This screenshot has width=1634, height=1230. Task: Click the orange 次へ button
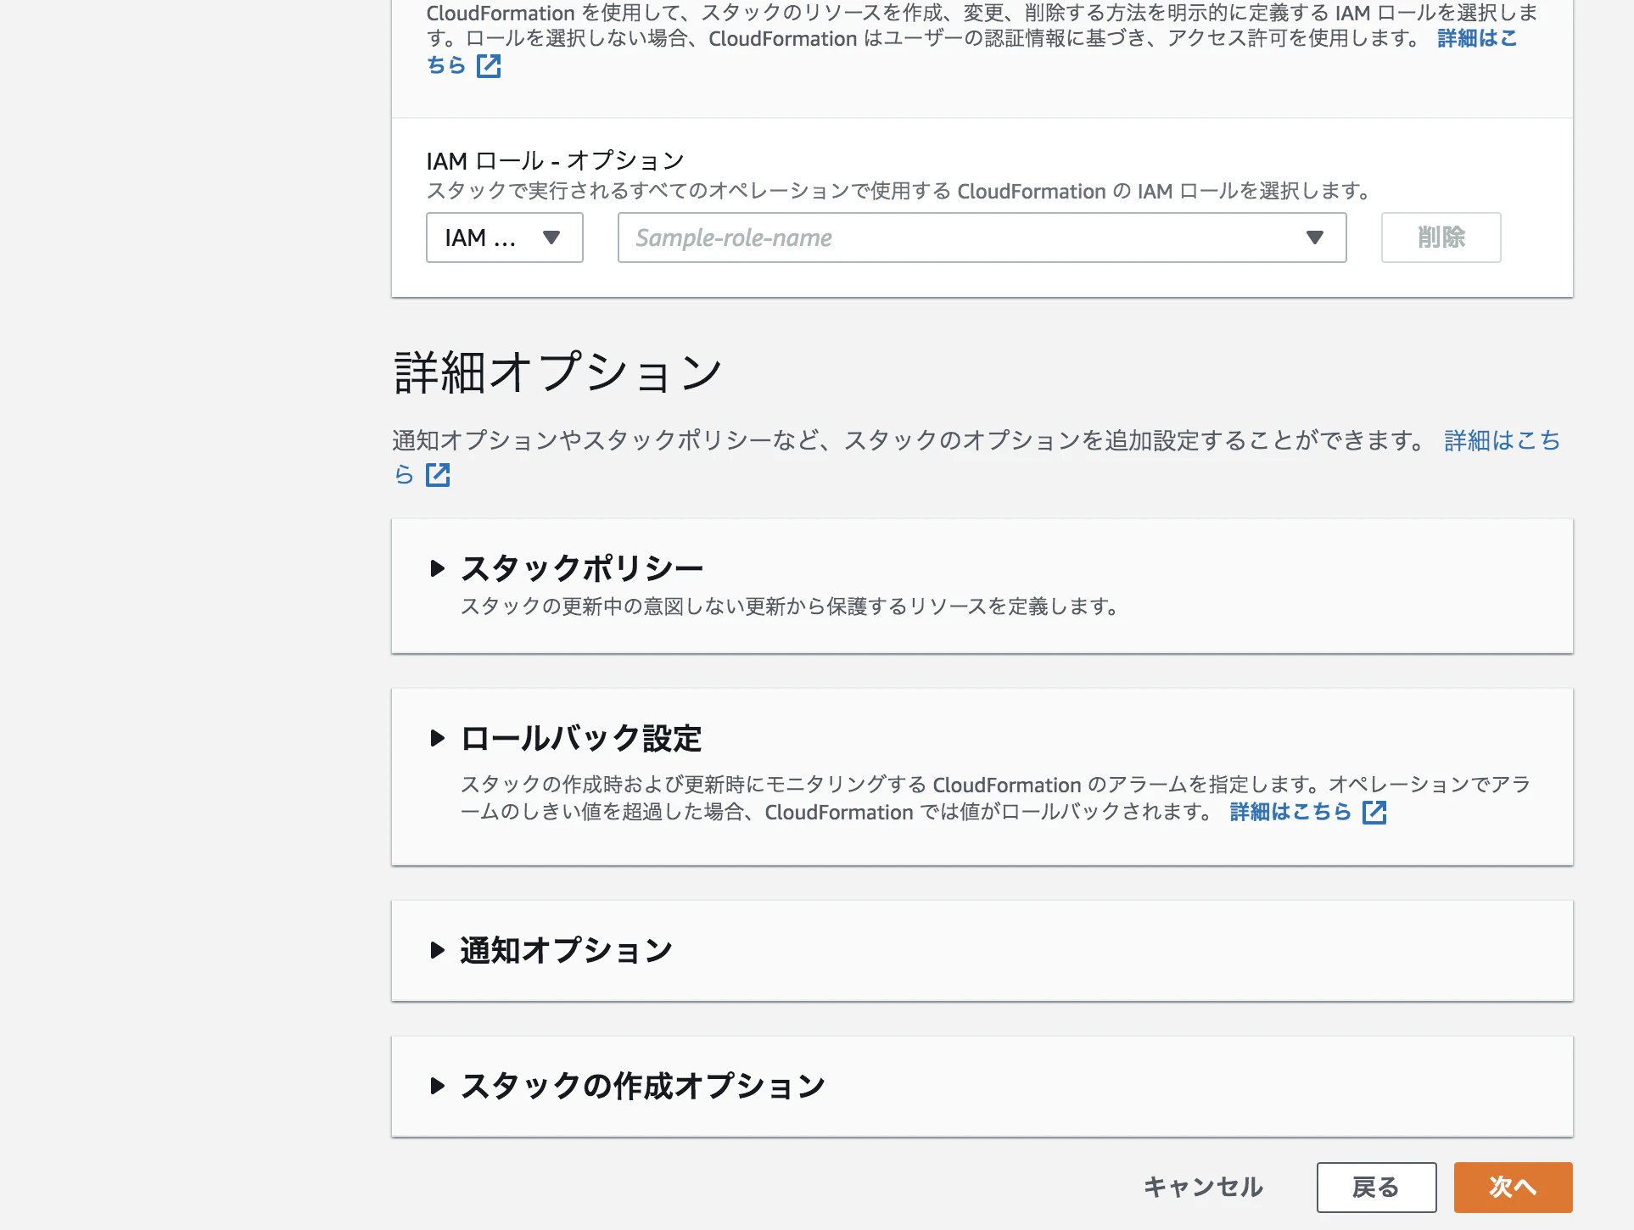1513,1187
